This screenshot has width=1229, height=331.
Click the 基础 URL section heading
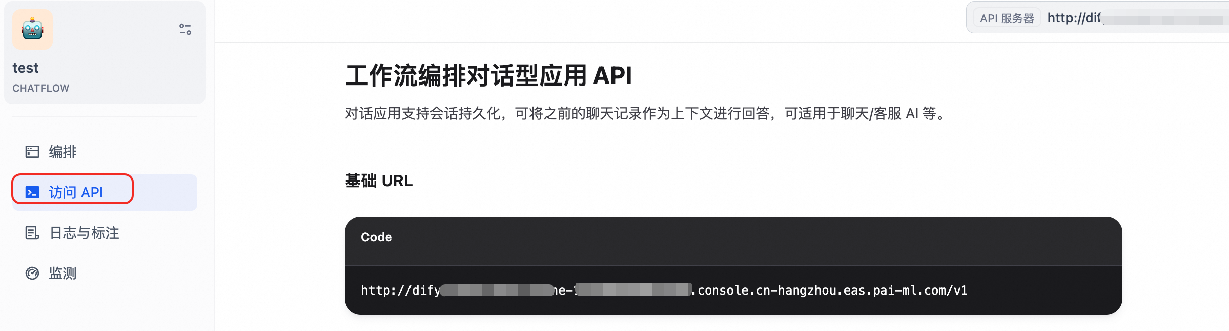point(379,181)
